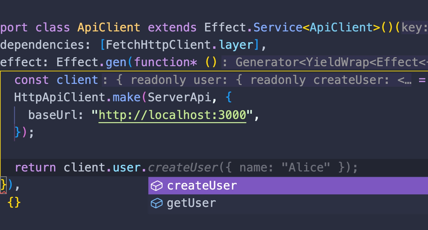Click the Service method after Effect

[x=278, y=28]
